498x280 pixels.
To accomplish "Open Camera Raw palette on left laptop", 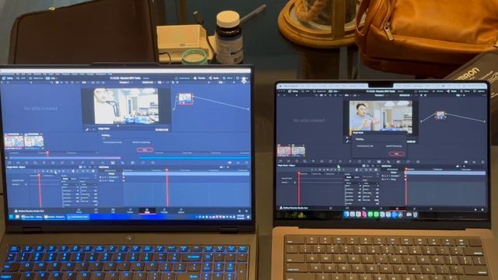I will 9,163.
